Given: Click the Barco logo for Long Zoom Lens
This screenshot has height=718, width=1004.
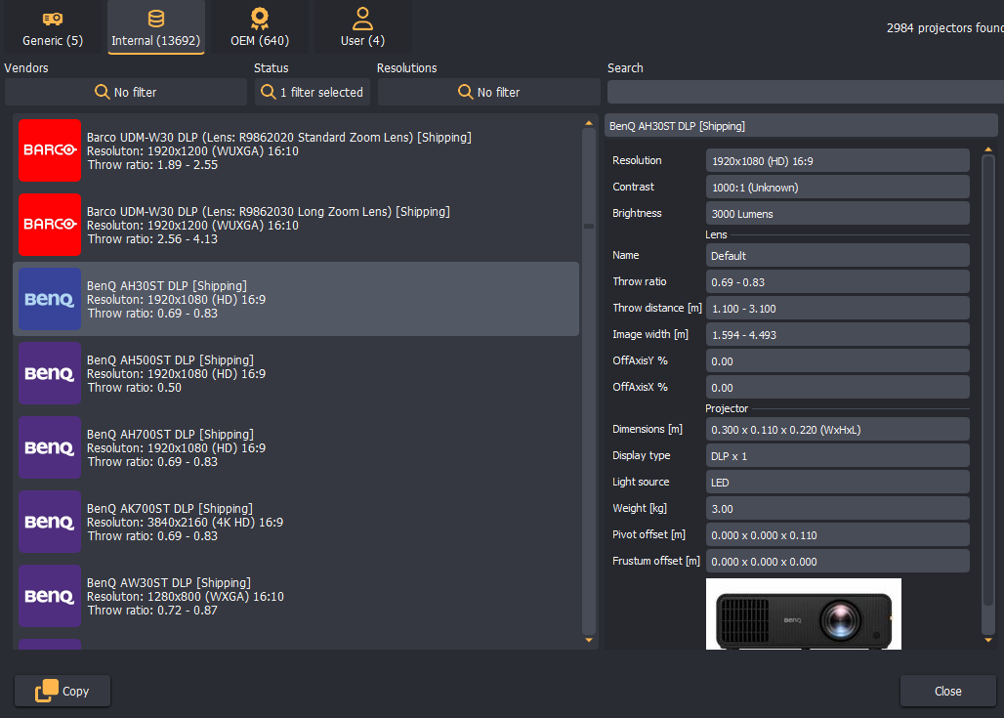Looking at the screenshot, I should pos(50,225).
